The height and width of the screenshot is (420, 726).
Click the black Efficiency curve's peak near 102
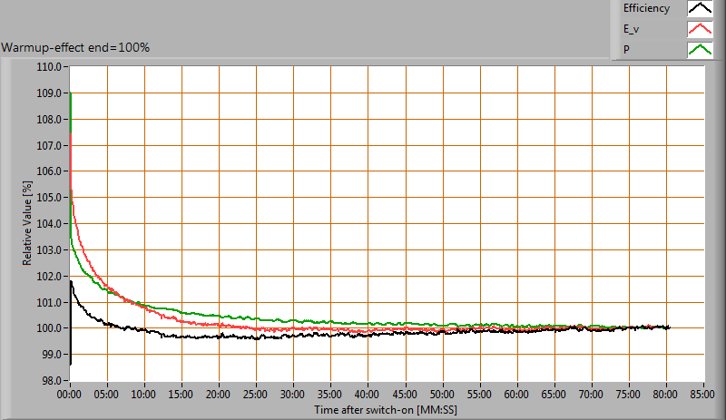72,282
